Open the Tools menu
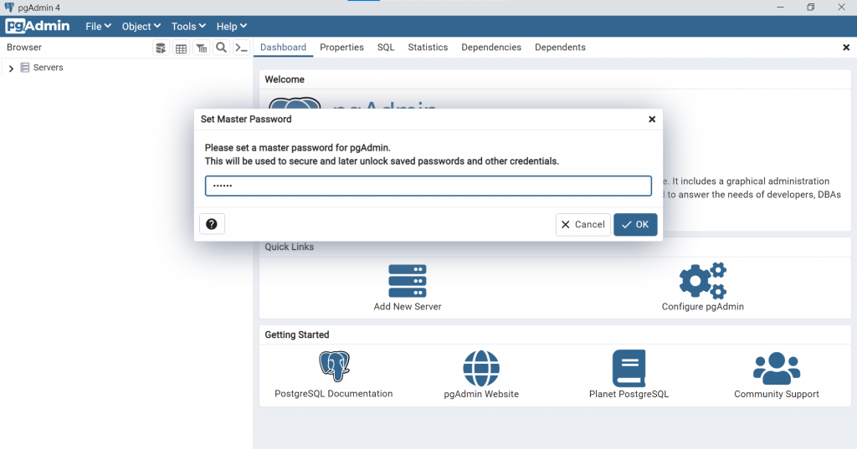 click(188, 26)
